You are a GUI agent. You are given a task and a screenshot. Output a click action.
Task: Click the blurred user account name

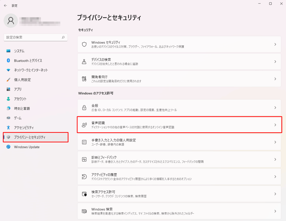coord(40,21)
